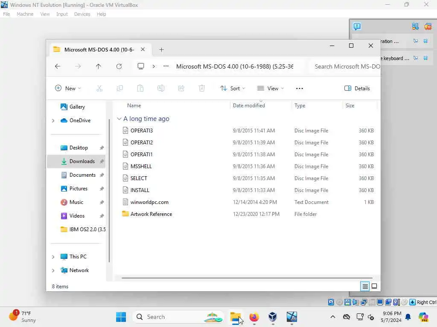Image resolution: width=437 pixels, height=327 pixels.
Task: Click notification bell in system tray
Action: click(x=408, y=317)
